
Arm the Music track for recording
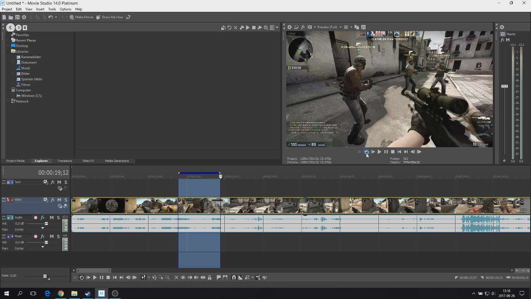(x=35, y=236)
